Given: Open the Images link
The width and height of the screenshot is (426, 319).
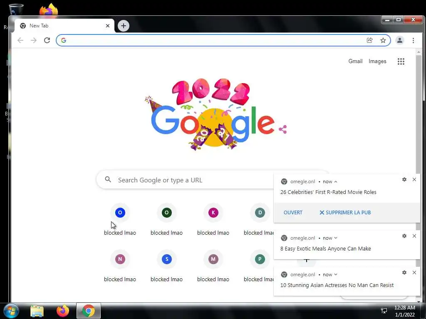Looking at the screenshot, I should click(x=377, y=61).
